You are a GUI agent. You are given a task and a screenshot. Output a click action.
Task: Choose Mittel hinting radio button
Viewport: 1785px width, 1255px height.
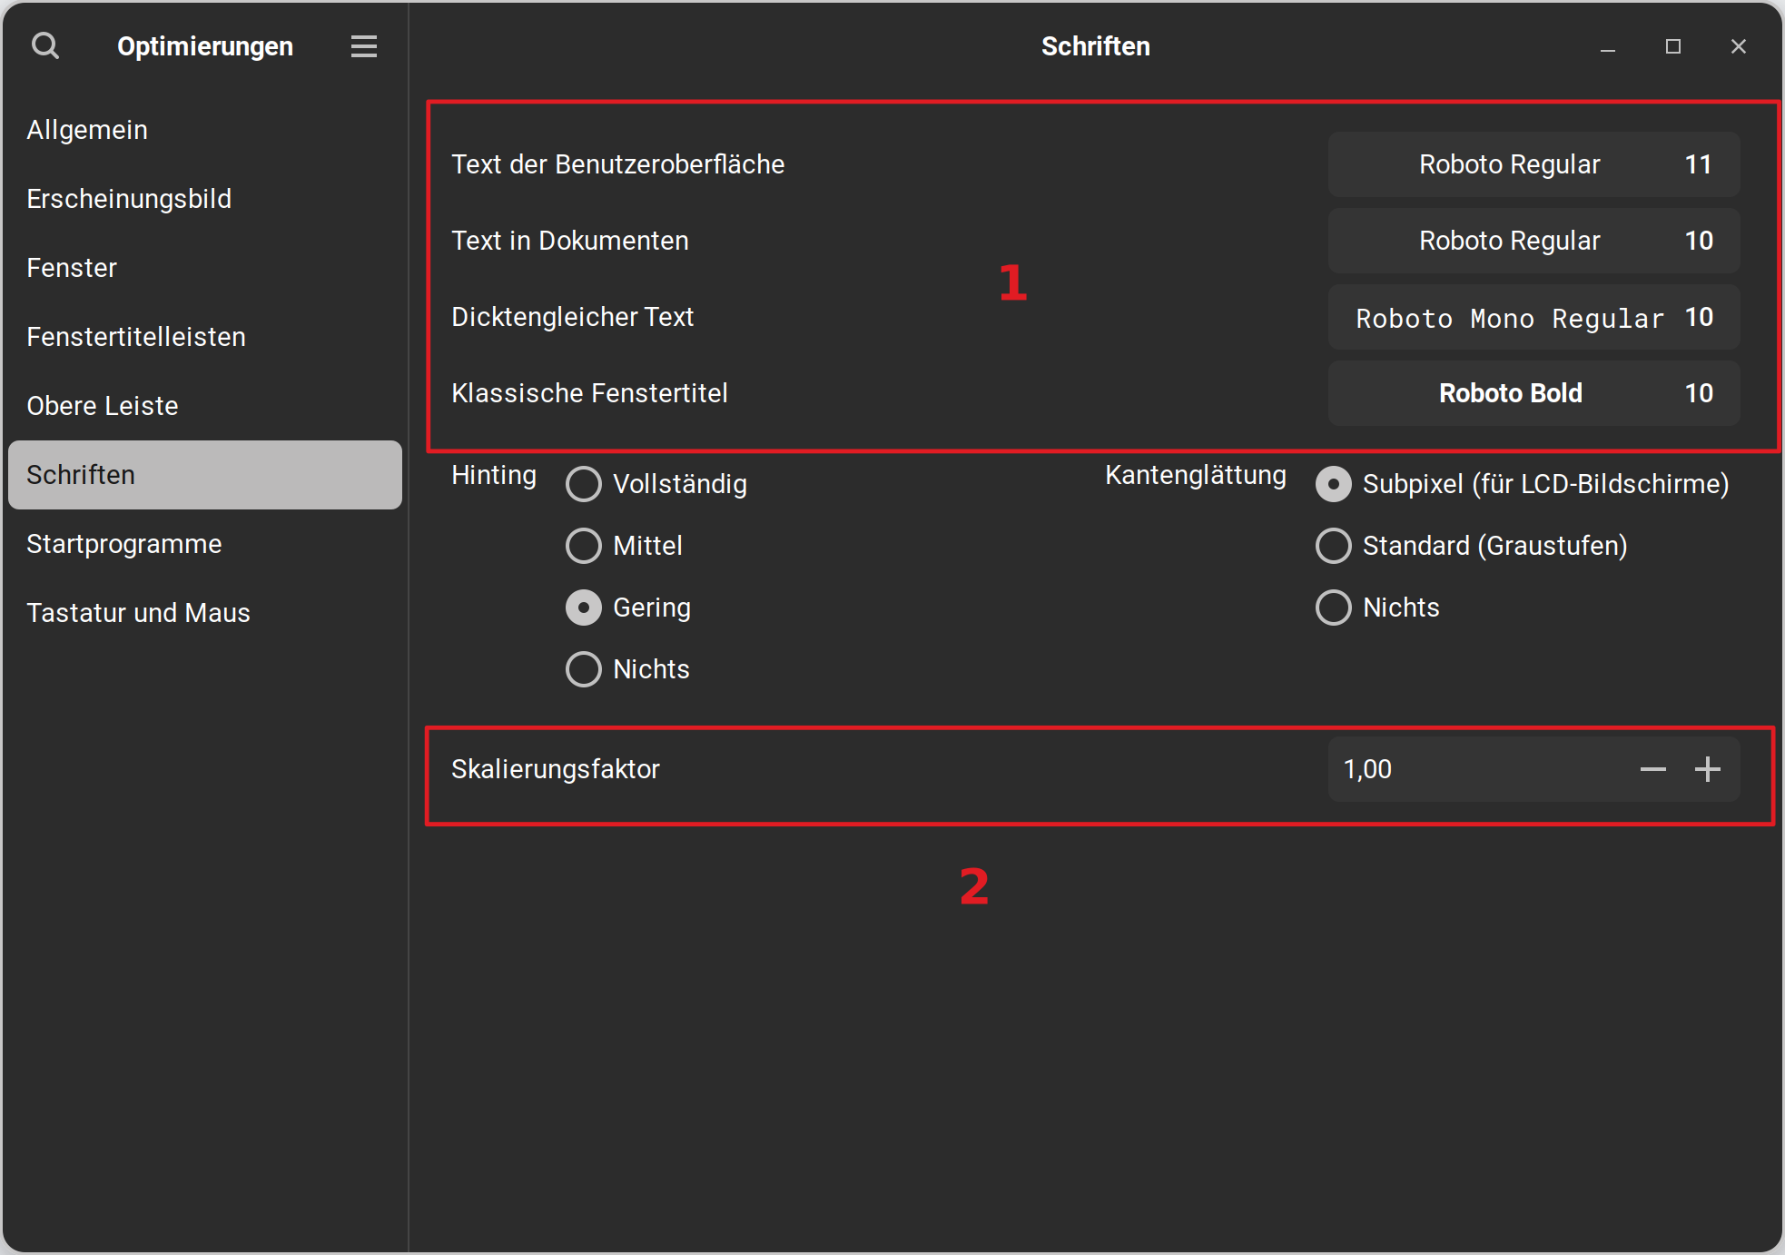point(584,546)
